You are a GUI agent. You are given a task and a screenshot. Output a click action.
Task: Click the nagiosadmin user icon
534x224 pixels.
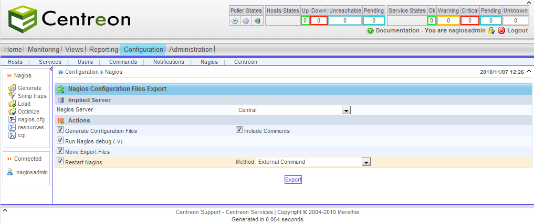click(x=10, y=172)
